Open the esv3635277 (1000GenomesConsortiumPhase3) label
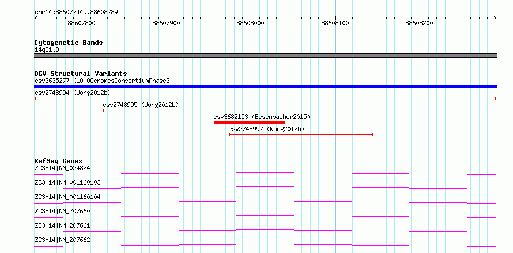Viewport: 513px width, 253px height. (104, 80)
